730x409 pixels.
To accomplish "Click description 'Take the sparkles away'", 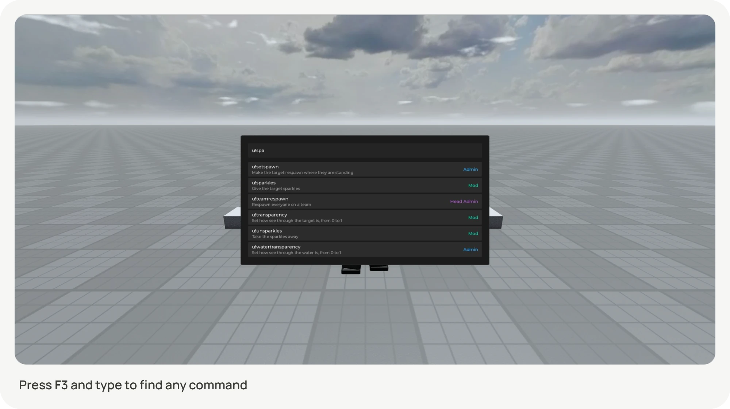I will point(275,237).
